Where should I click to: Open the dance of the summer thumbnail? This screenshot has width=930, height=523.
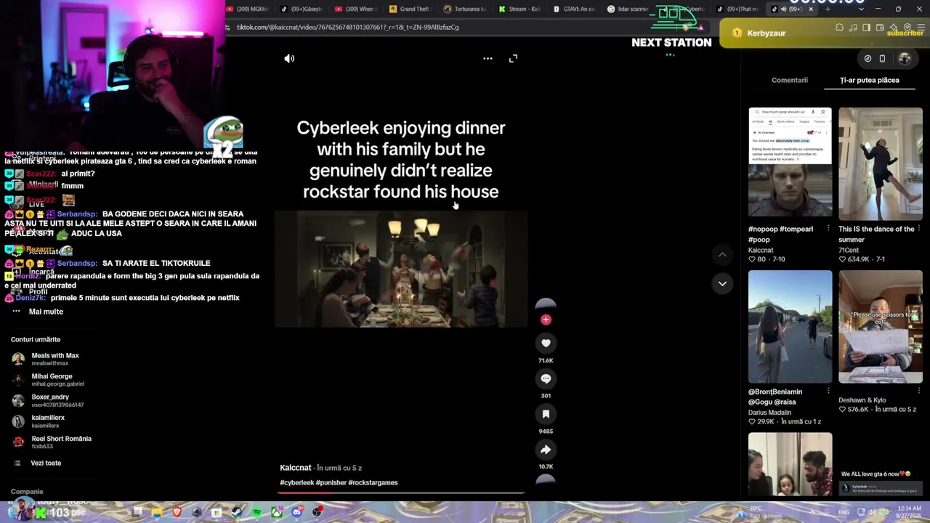[x=880, y=163]
